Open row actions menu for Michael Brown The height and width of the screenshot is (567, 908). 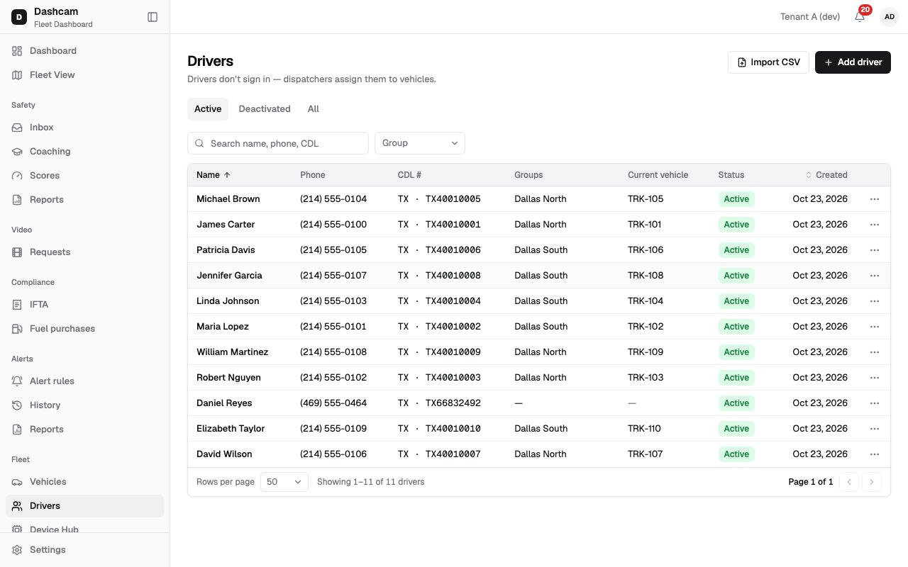click(x=874, y=199)
